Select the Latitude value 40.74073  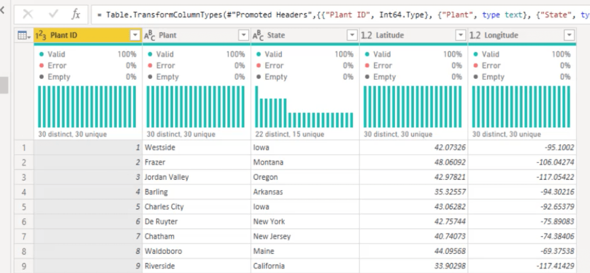[x=413, y=236]
